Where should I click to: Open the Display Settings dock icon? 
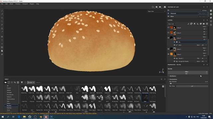click(211, 14)
